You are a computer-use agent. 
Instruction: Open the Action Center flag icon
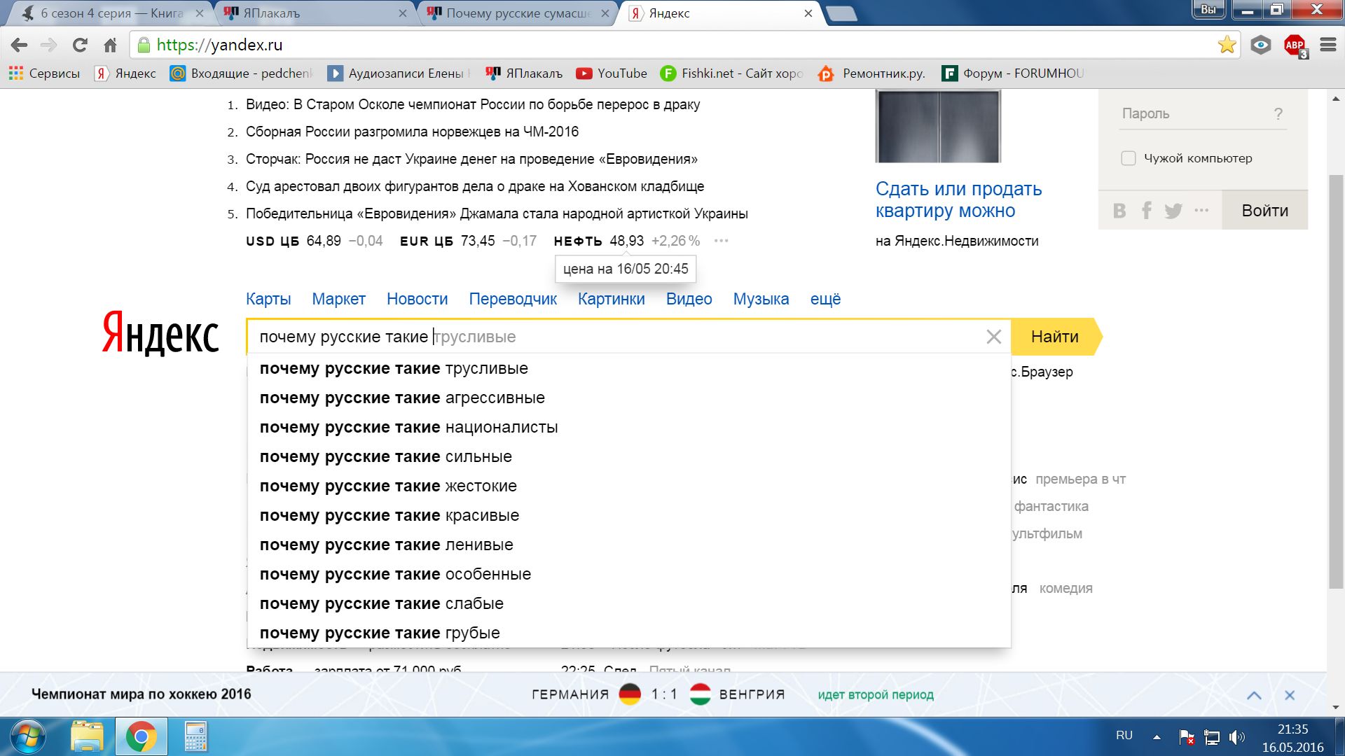pyautogui.click(x=1187, y=736)
